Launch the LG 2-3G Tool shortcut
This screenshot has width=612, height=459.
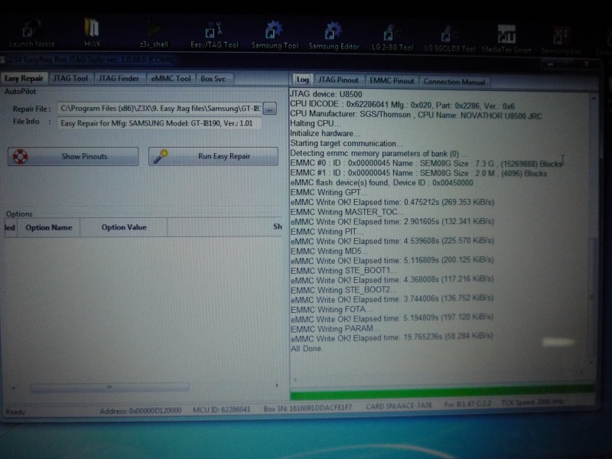point(392,37)
